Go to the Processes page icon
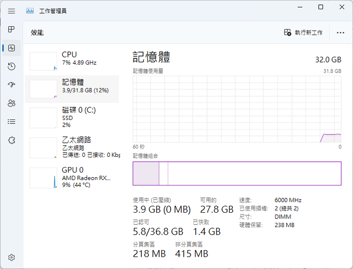The image size is (353, 269). coord(12,30)
